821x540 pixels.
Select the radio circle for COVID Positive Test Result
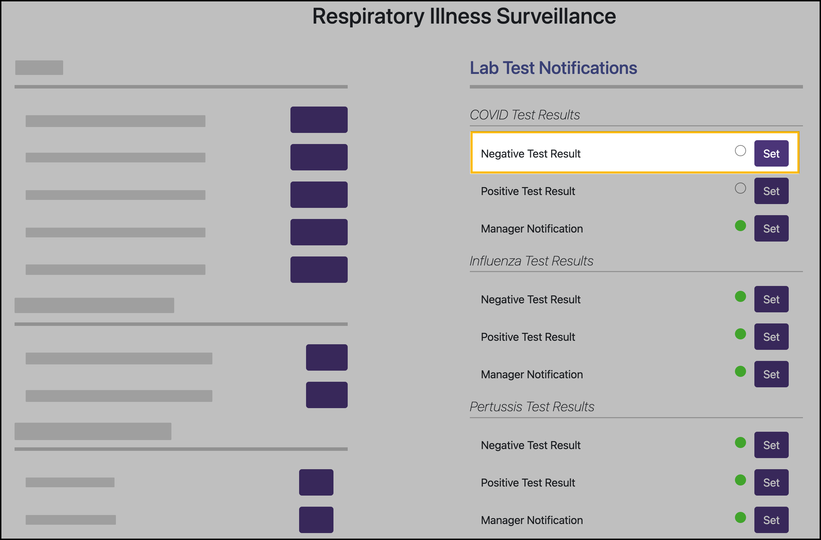pos(740,188)
